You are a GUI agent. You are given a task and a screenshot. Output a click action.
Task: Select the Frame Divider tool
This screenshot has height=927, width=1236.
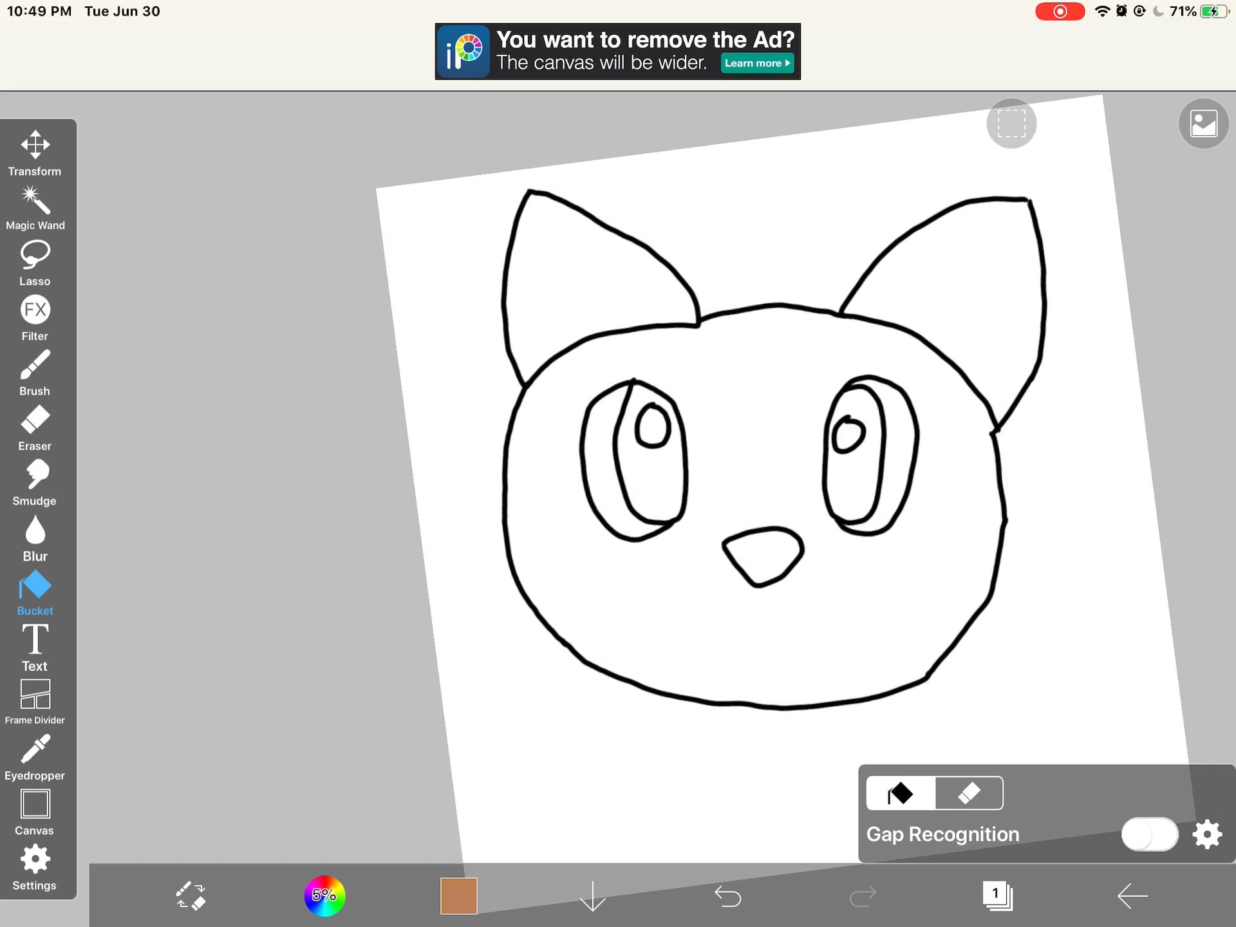35,702
